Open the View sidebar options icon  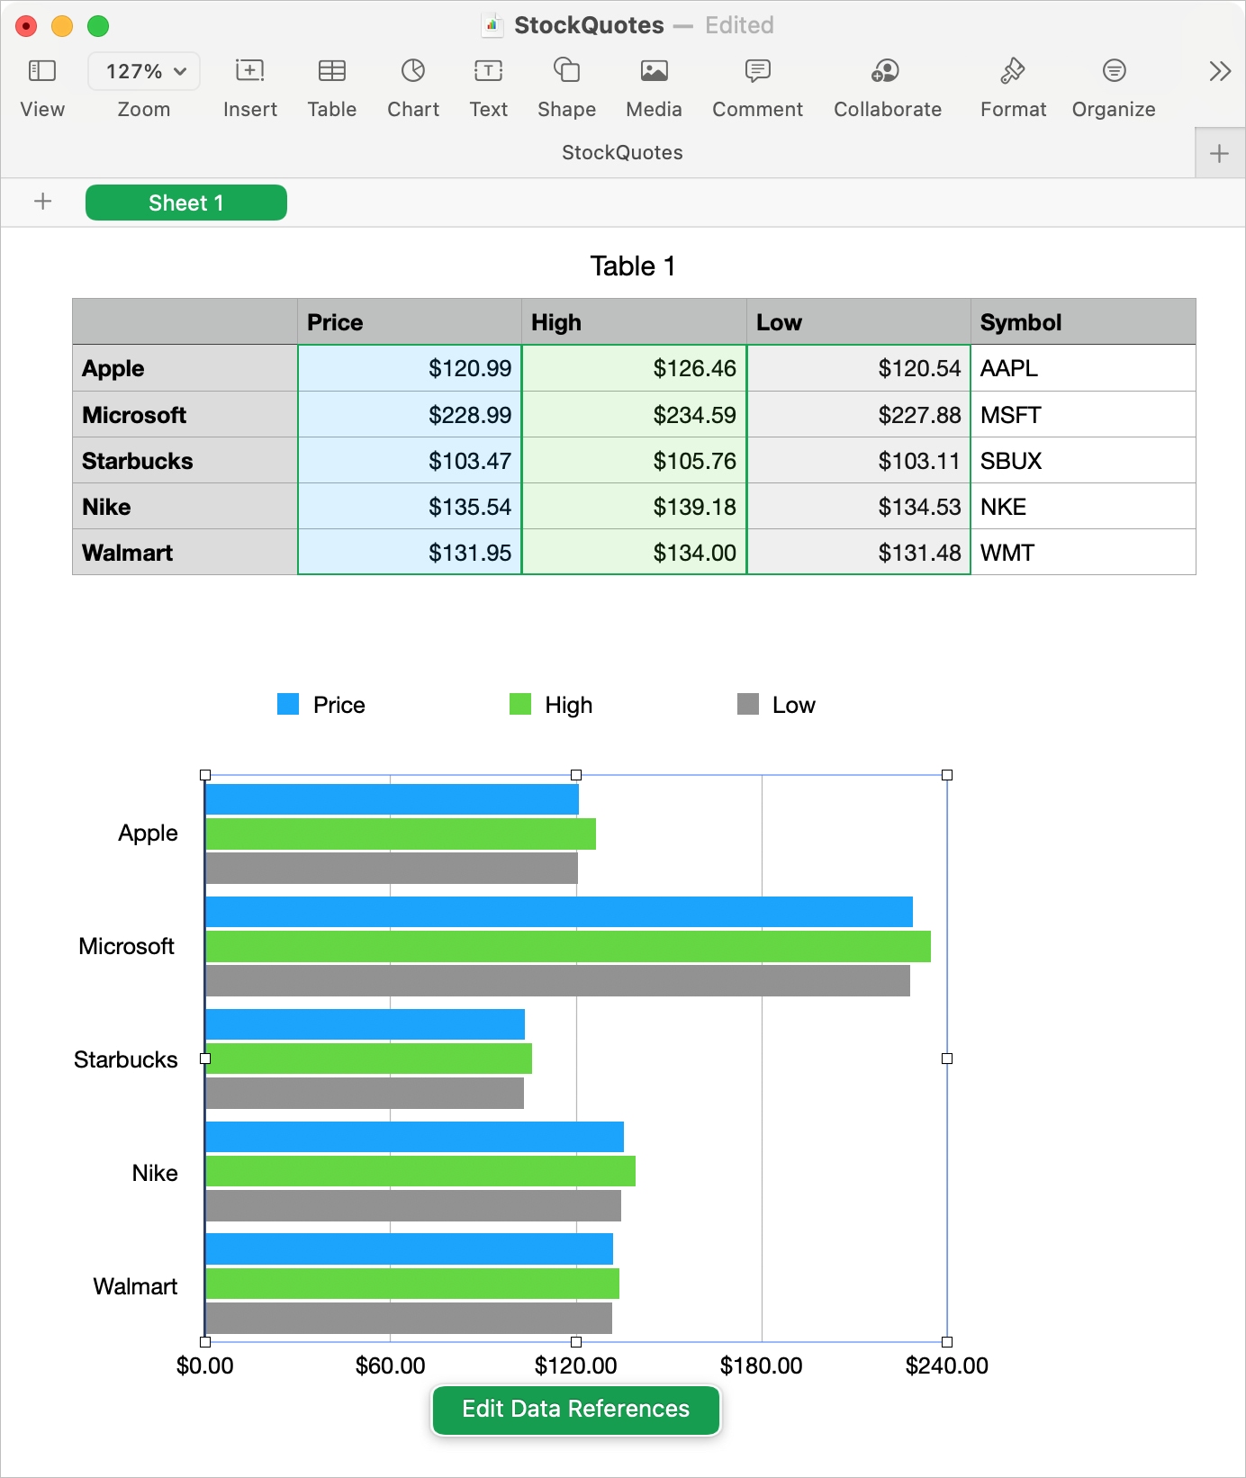(x=42, y=71)
